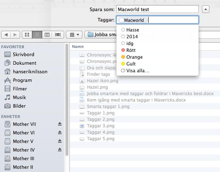Click the Spara som filename field
220x172 pixels.
[157, 9]
